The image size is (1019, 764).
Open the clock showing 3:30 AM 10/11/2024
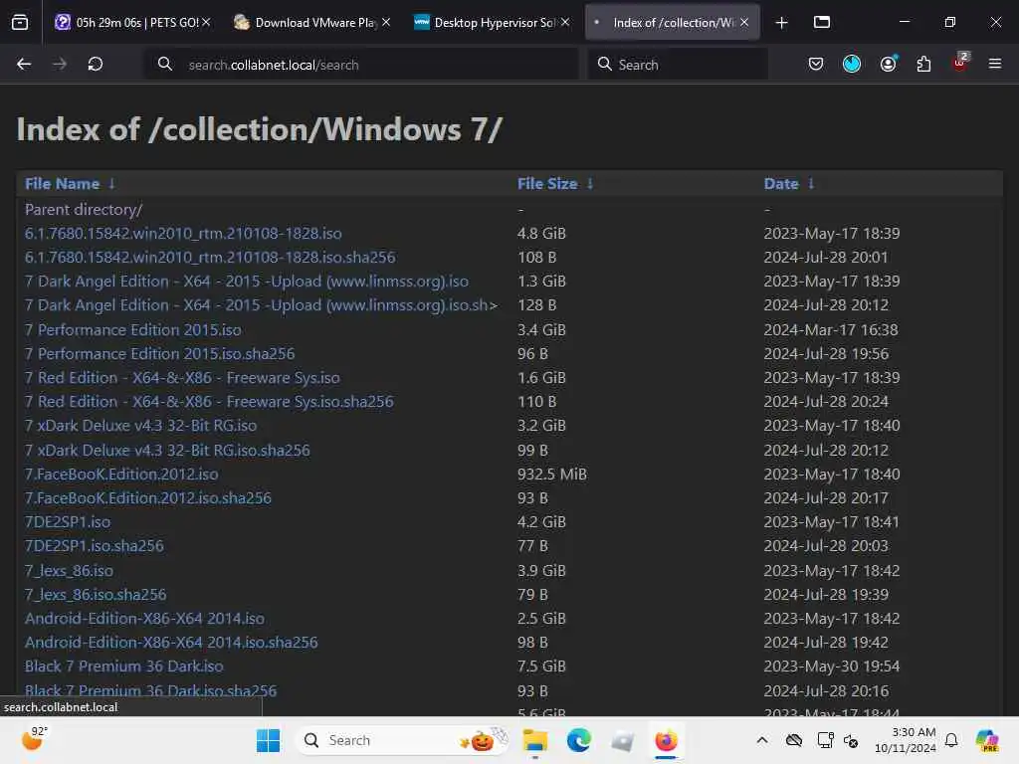coord(906,740)
